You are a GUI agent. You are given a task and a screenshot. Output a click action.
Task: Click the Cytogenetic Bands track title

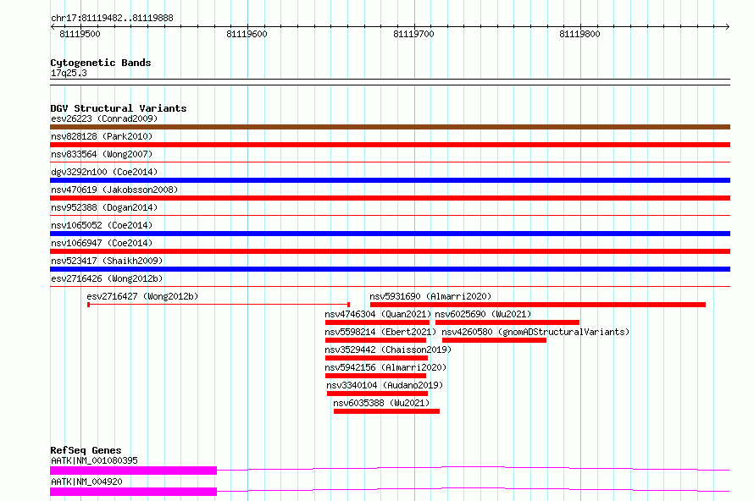tap(101, 63)
